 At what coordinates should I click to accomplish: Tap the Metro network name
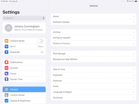coord(41,47)
